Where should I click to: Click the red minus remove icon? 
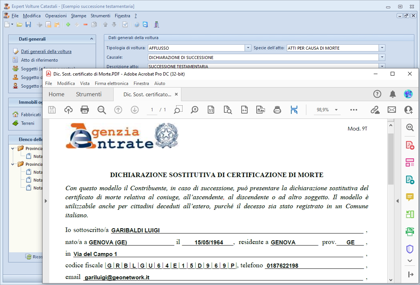tap(85, 24)
